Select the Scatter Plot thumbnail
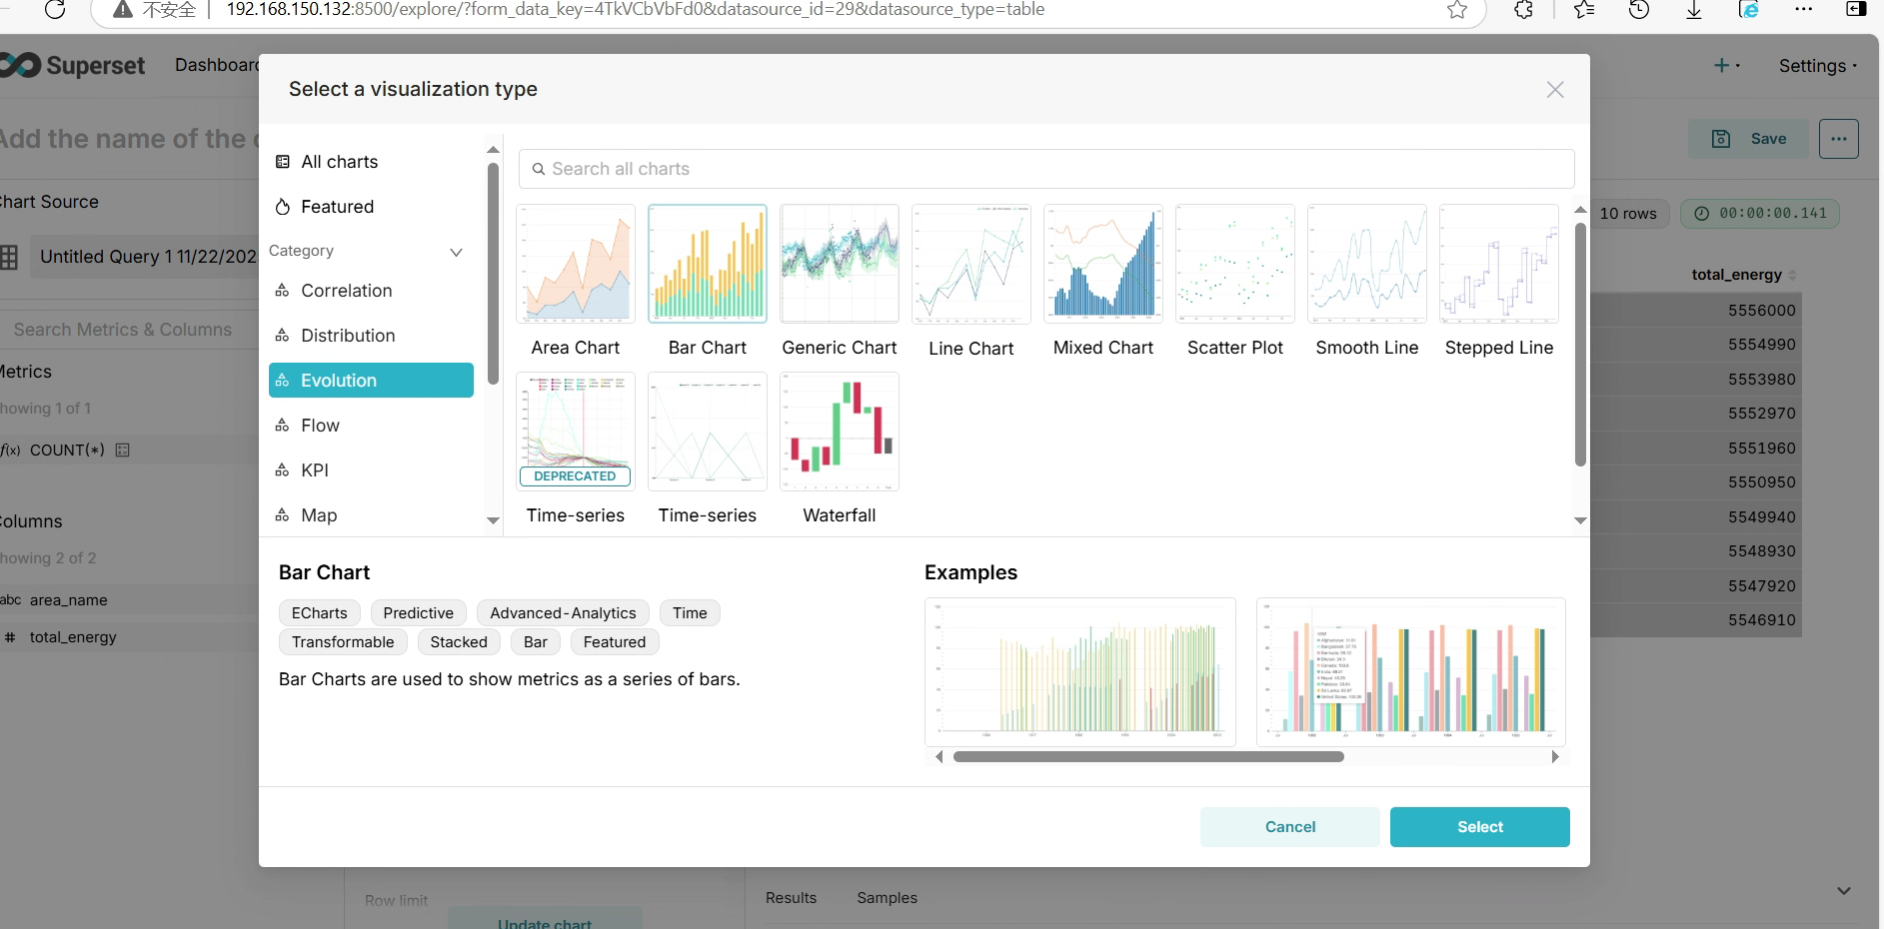This screenshot has width=1884, height=929. tap(1235, 264)
